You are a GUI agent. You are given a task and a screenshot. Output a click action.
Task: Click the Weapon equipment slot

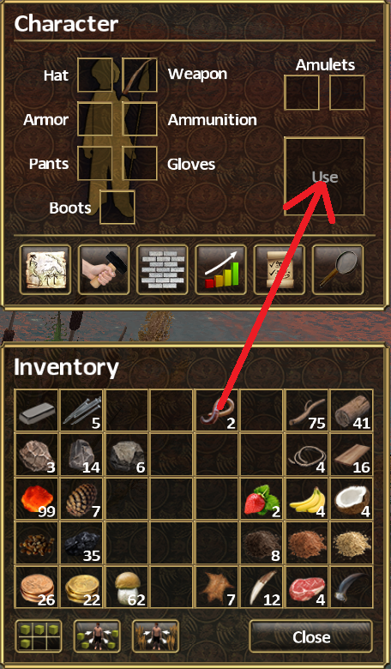[x=140, y=75]
